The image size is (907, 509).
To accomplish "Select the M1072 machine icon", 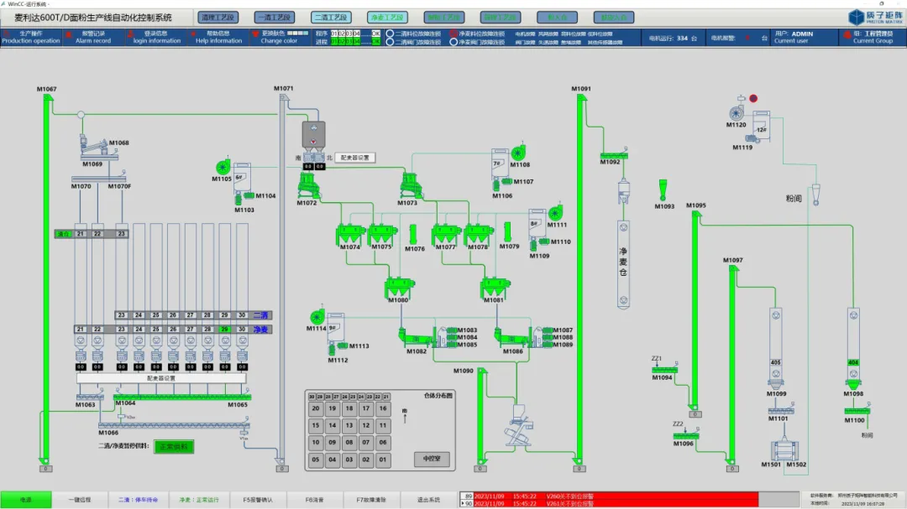I will point(308,187).
